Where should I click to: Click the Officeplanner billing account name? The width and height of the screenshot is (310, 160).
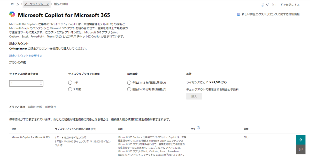pyautogui.click(x=18, y=48)
